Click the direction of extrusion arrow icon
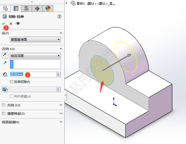 [x=5, y=63]
